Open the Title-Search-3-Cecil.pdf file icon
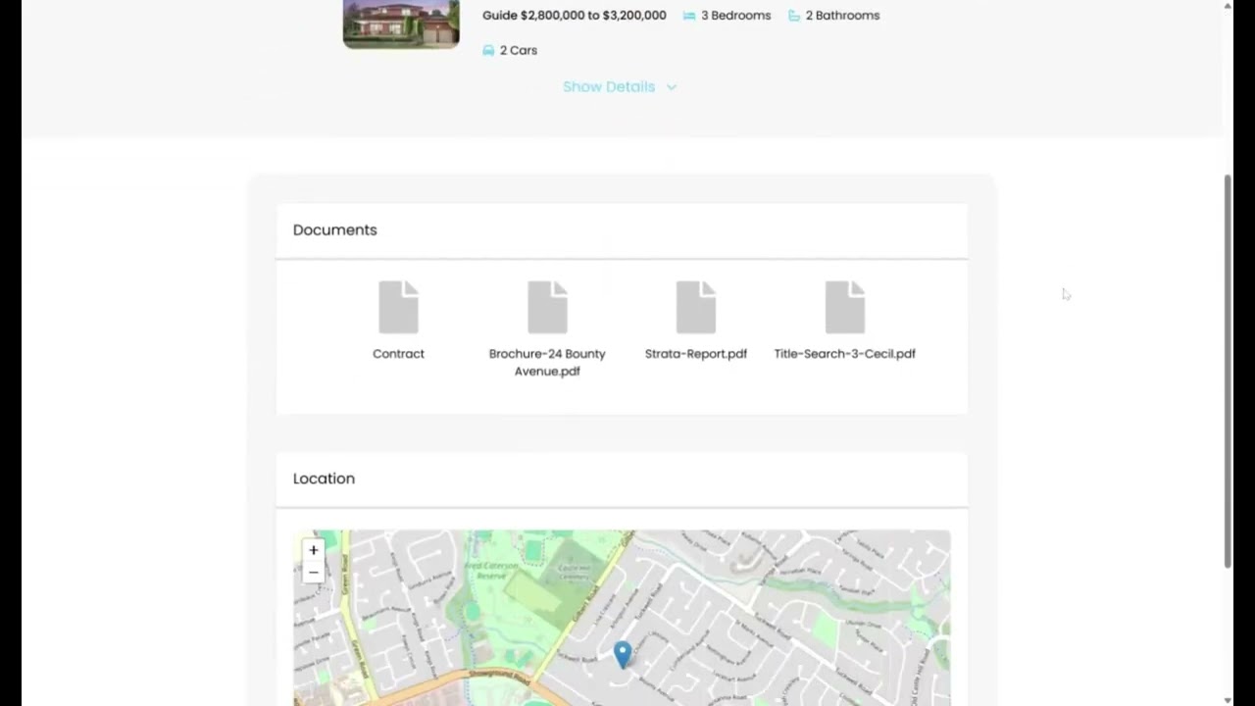The image size is (1255, 706). coord(845,307)
